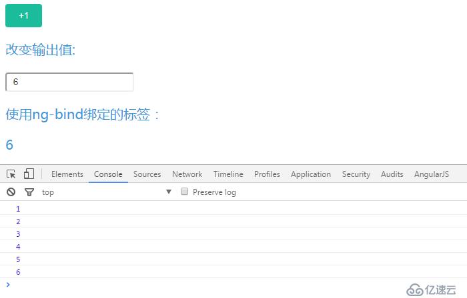
Task: Select console log line 3
Action: (233, 234)
